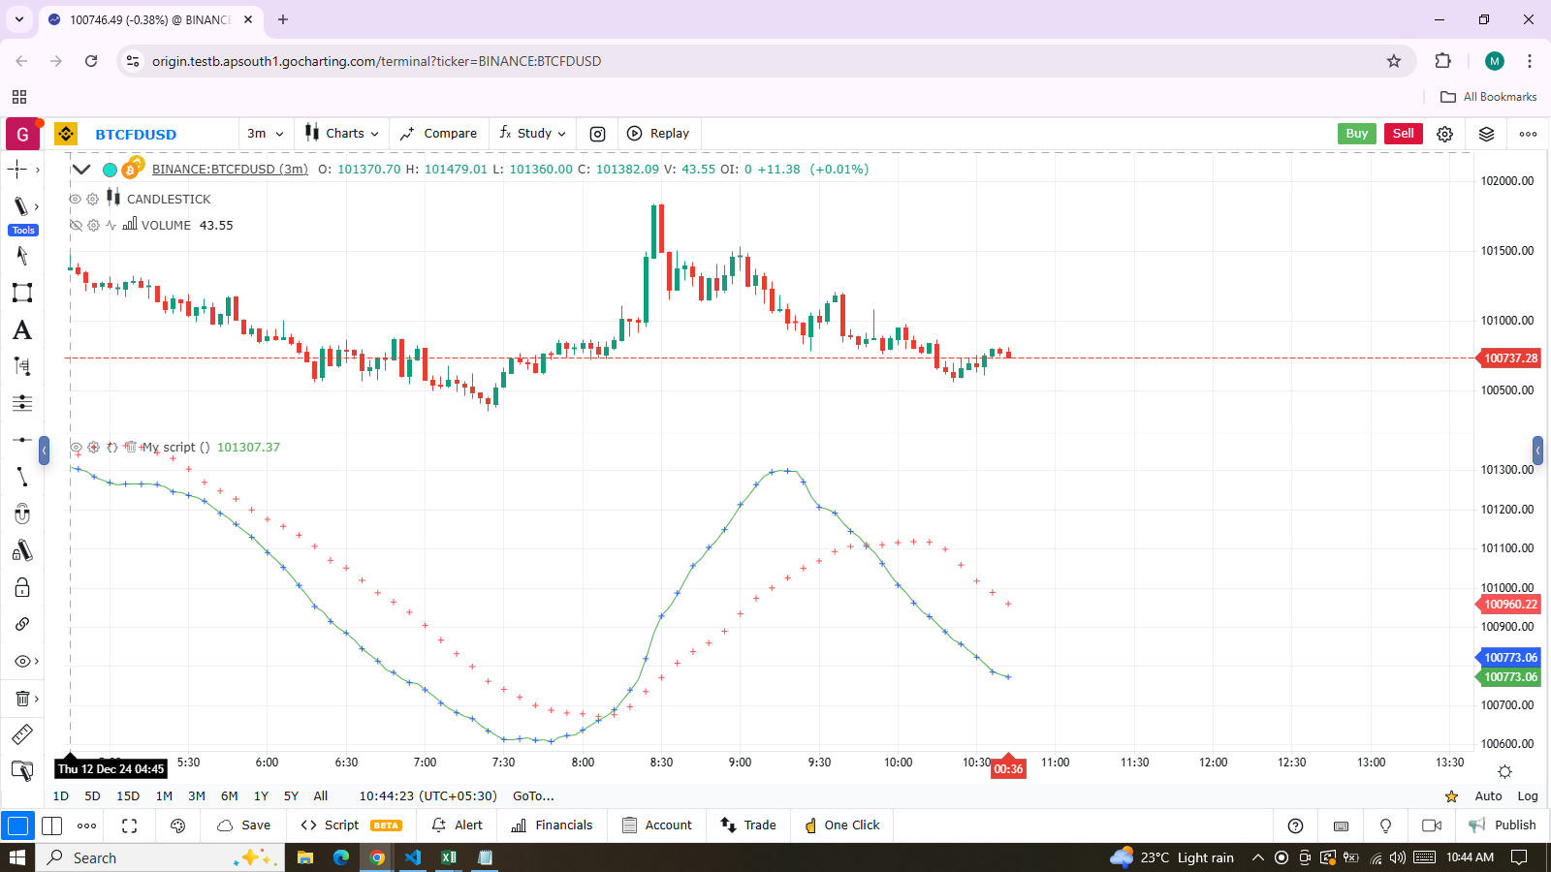Screen dimensions: 1551x872
Task: Expand the Charts type dropdown
Action: click(342, 134)
